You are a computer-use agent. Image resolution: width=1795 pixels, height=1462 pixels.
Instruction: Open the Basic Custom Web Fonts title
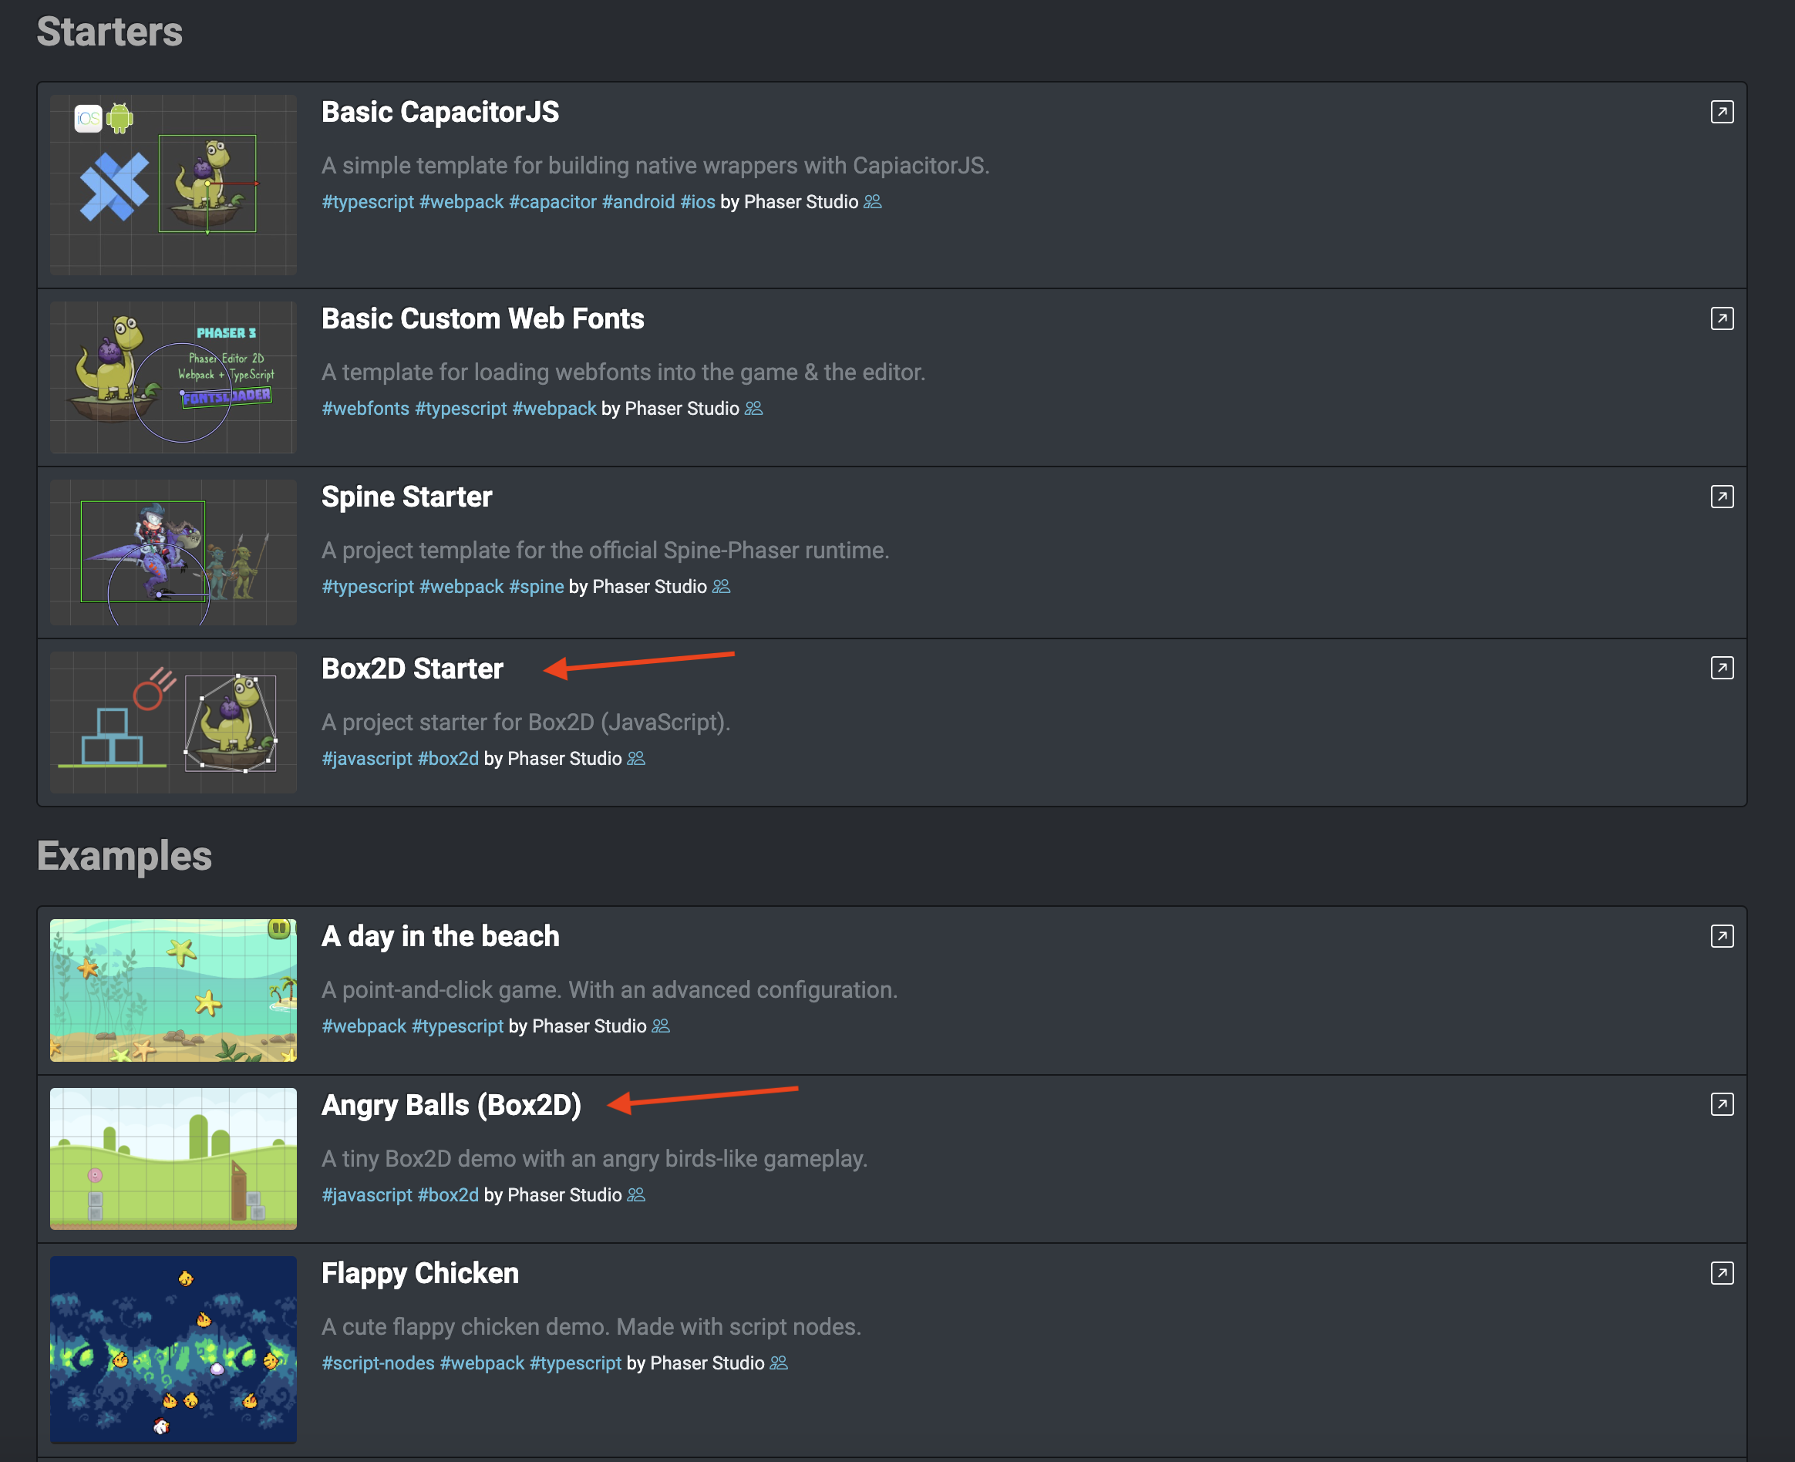pos(483,319)
